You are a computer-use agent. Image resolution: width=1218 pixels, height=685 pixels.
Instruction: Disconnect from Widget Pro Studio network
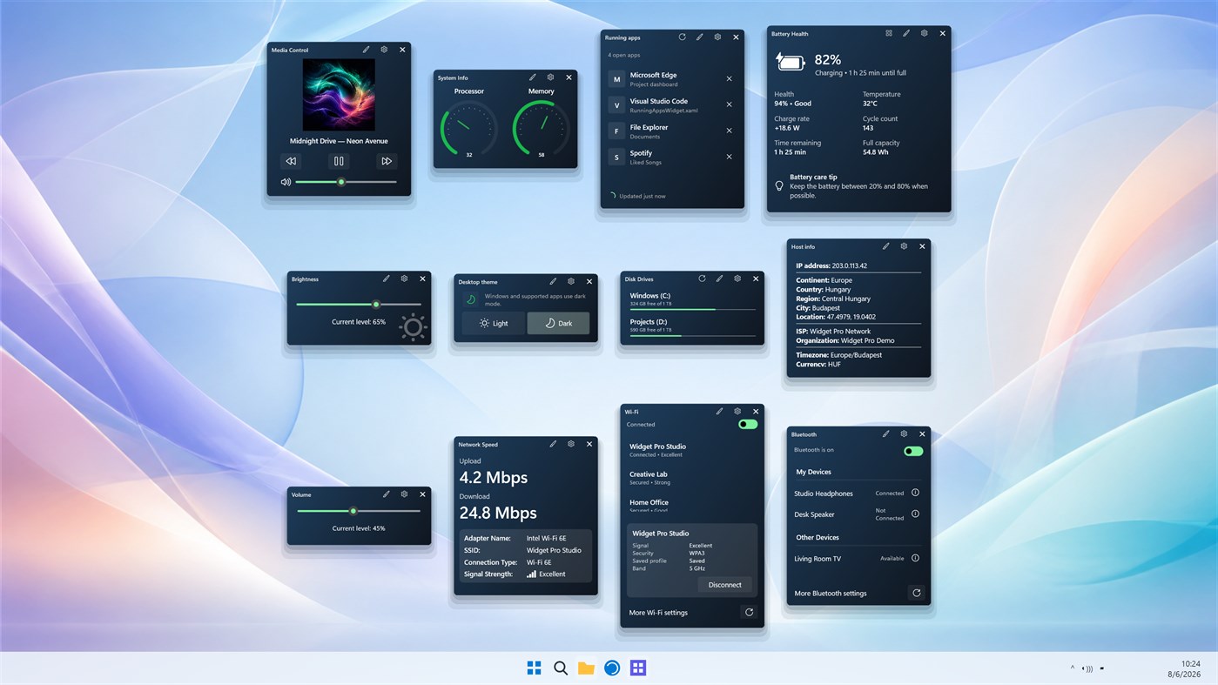pos(724,585)
